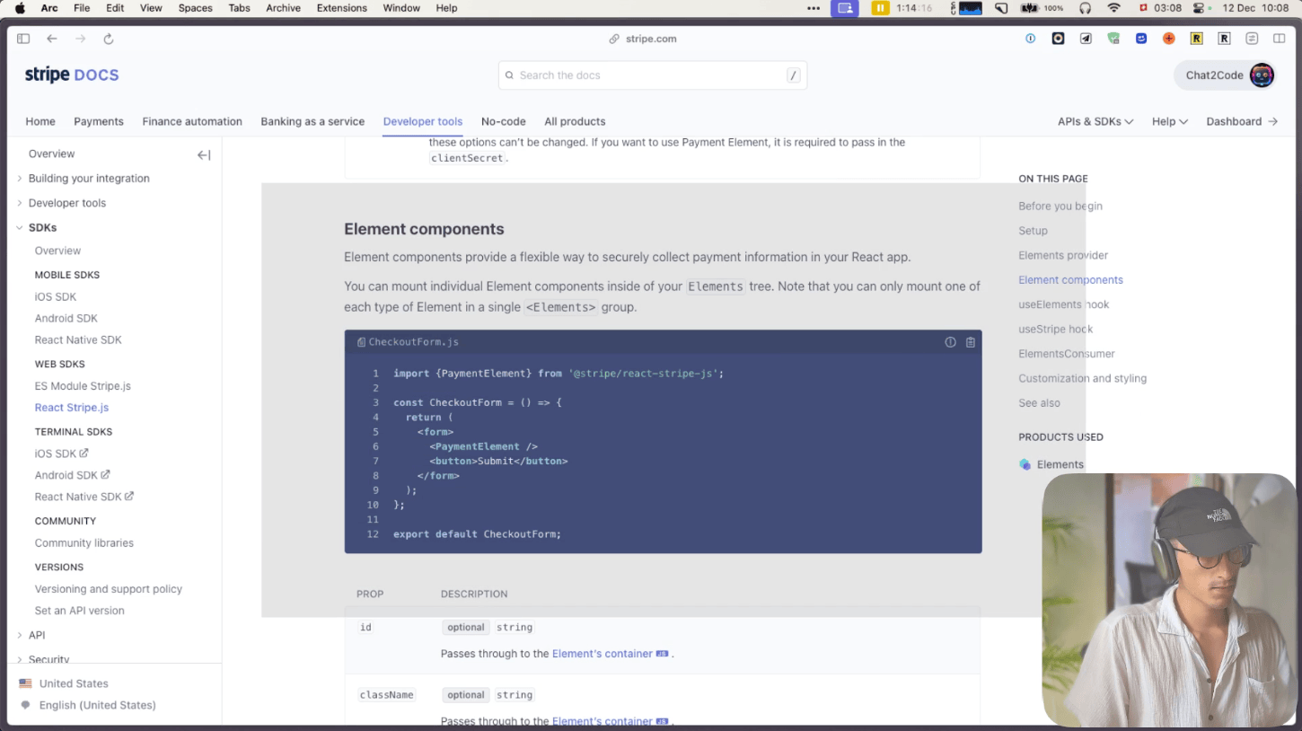This screenshot has width=1302, height=731.
Task: Open React Native SDK under Terminal SDKs
Action: coord(84,497)
